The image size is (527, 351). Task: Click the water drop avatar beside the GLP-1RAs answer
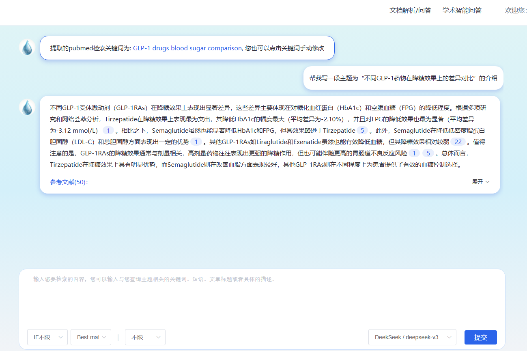(x=27, y=107)
